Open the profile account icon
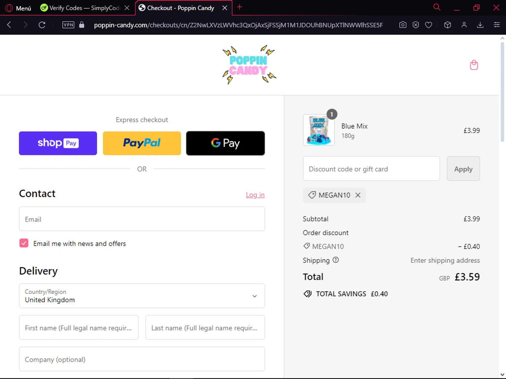The width and height of the screenshot is (506, 379). pyautogui.click(x=464, y=25)
